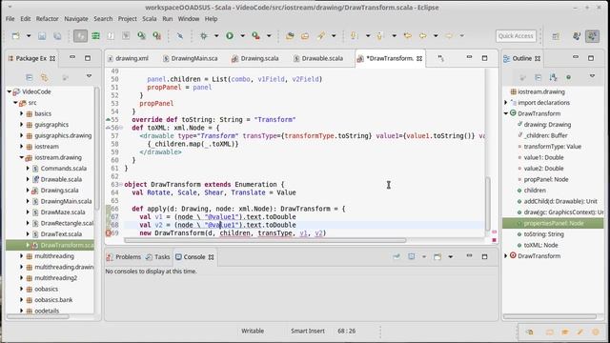Maximize the Outline view
This screenshot has height=343, width=610.
pos(591,58)
